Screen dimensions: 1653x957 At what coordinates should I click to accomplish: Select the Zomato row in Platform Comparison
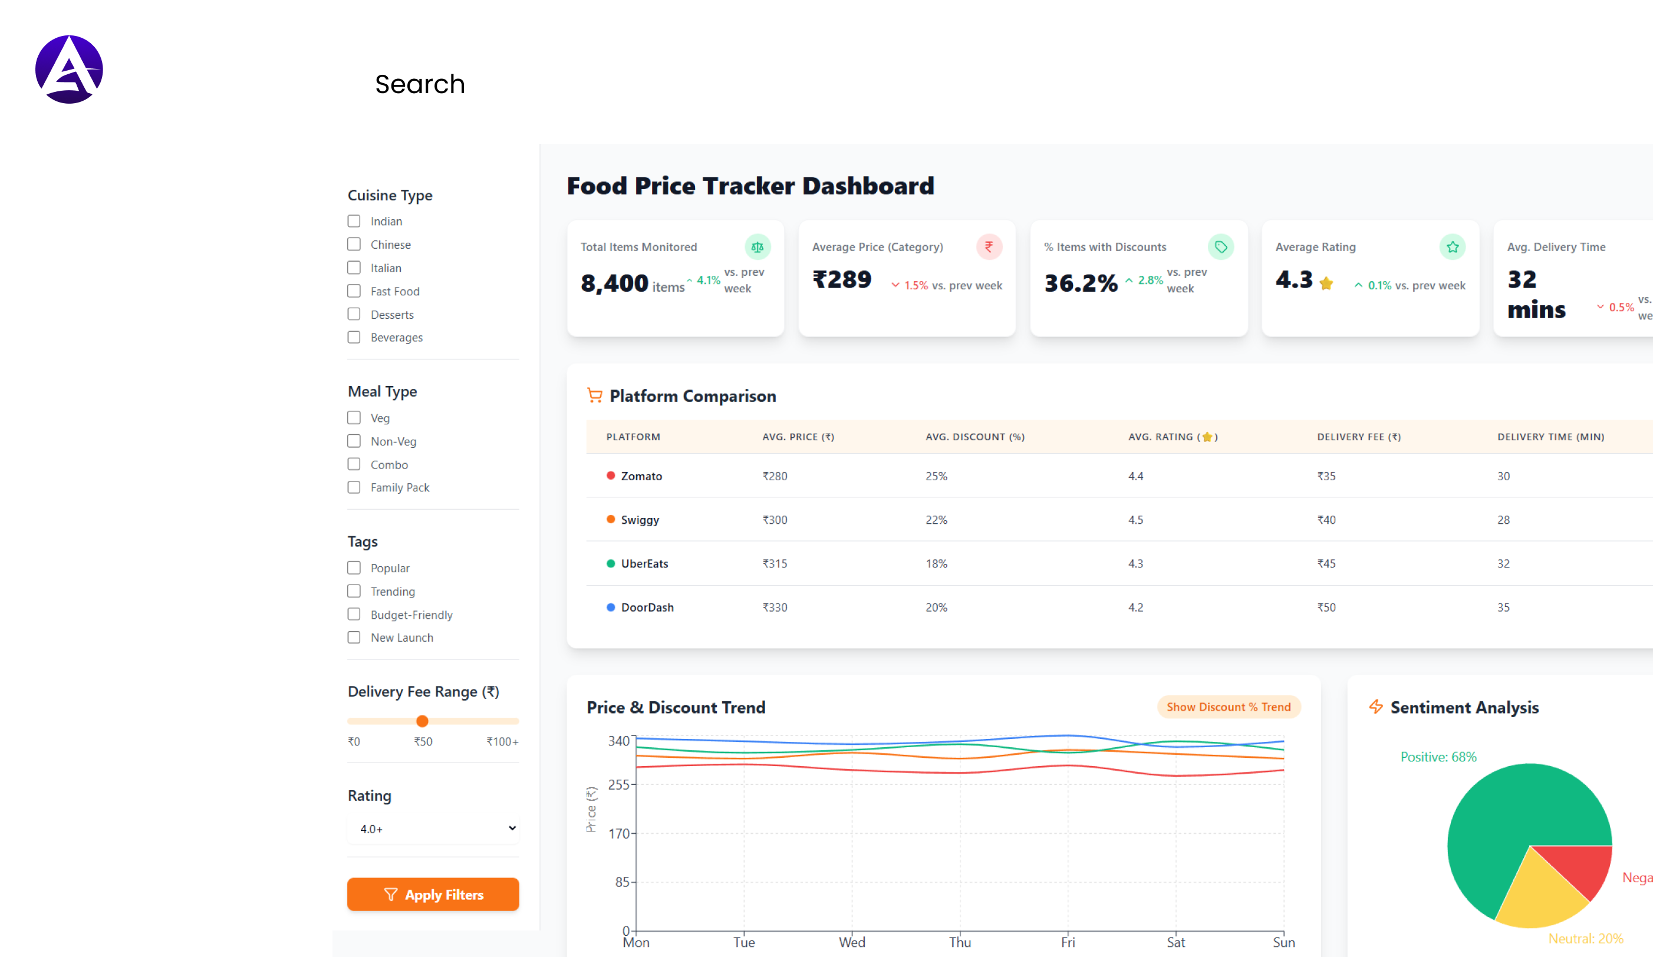click(641, 476)
